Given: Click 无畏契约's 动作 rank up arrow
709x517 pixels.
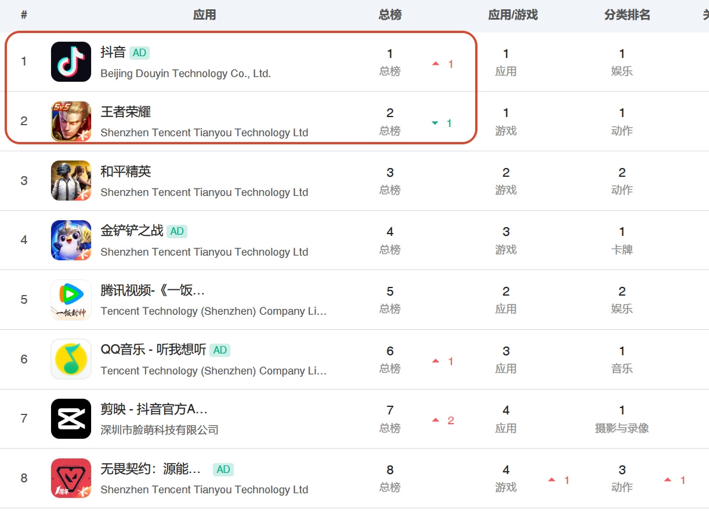Looking at the screenshot, I should coord(668,480).
